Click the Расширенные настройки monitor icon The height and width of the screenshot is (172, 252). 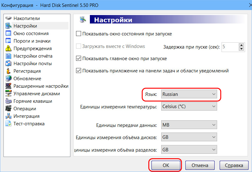coord(8,86)
